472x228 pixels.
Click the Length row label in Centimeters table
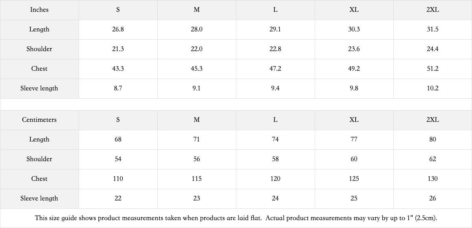[39, 140]
